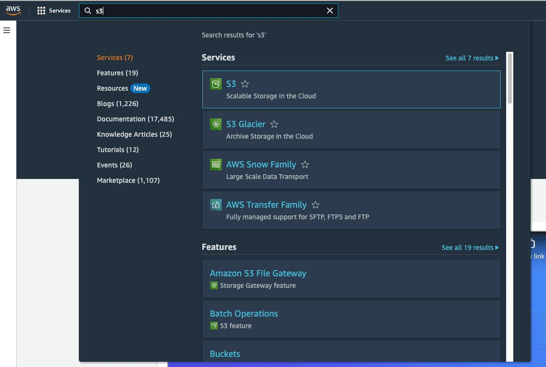Viewport: 546px width, 367px height.
Task: Click the S3 Glacier snowflake icon
Action: coord(216,124)
